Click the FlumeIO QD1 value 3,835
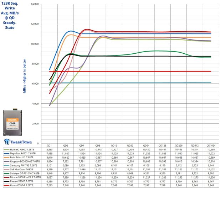The height and width of the screenshot is (202, 221). tap(50, 150)
